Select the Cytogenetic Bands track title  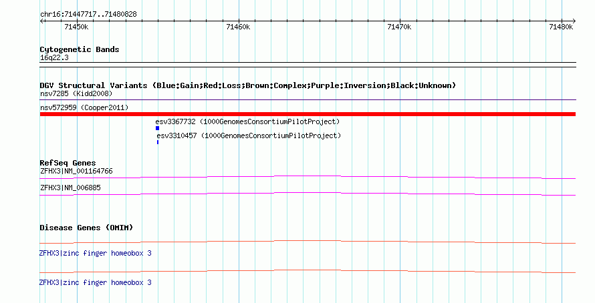tap(80, 49)
